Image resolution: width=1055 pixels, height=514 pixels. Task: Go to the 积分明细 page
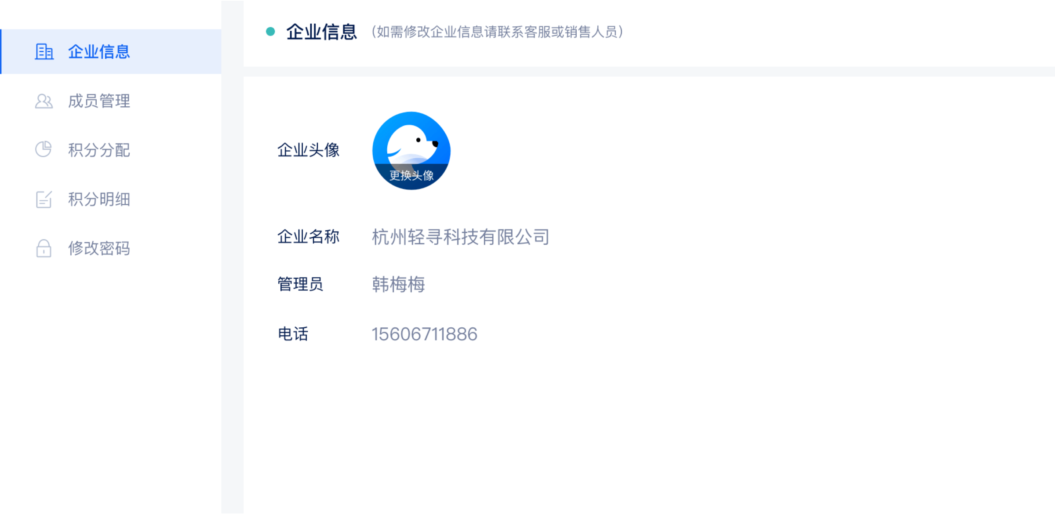click(111, 199)
